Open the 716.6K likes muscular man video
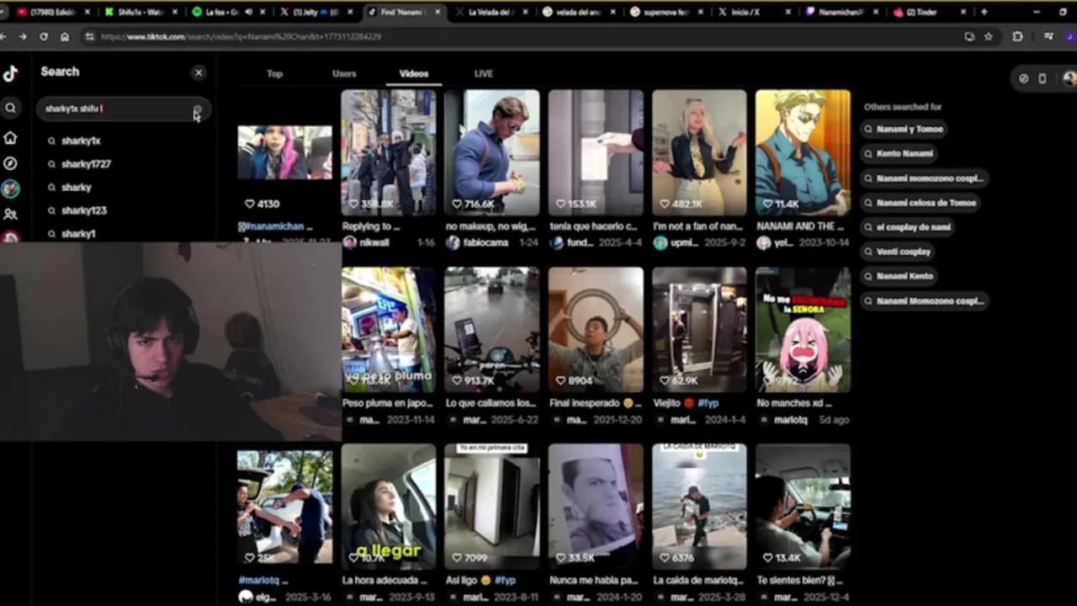This screenshot has height=606, width=1077. pyautogui.click(x=492, y=152)
